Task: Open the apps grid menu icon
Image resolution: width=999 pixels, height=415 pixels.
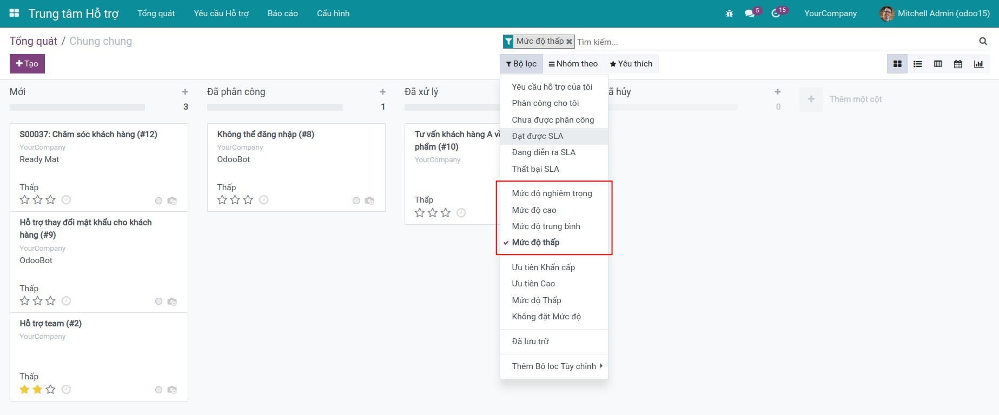Action: point(15,13)
